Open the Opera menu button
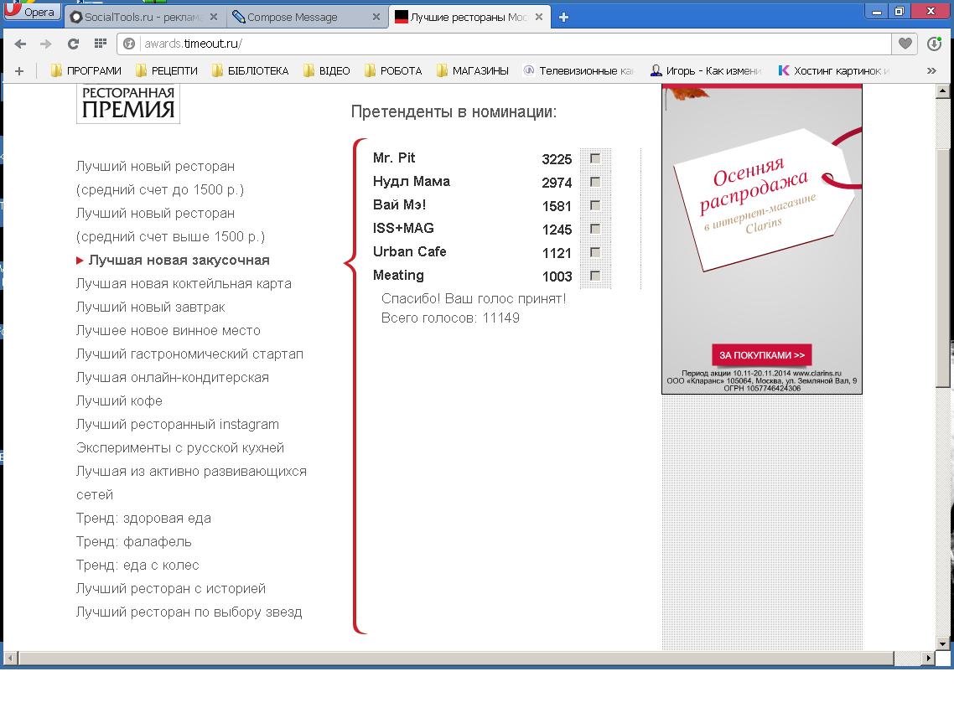Viewport: 954px width, 718px height. click(32, 13)
